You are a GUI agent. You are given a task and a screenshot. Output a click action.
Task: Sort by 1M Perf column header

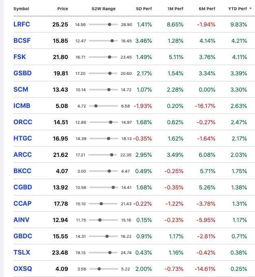(x=175, y=9)
